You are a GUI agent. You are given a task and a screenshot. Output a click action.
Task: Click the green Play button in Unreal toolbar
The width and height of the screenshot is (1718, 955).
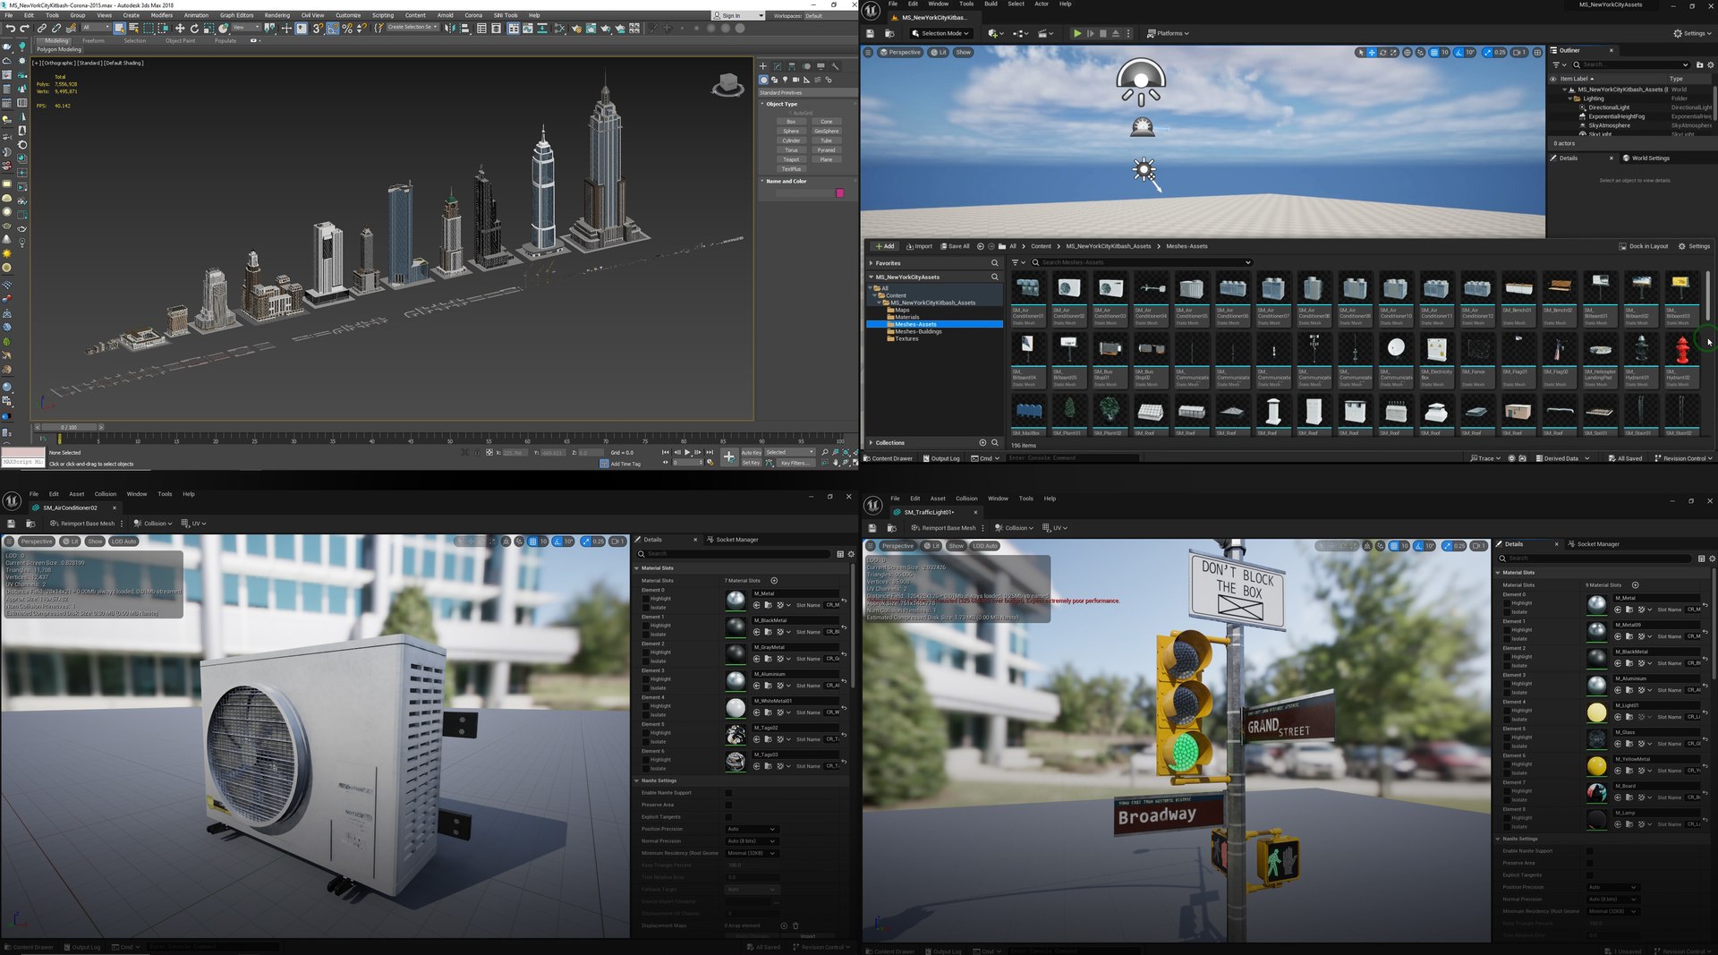click(x=1077, y=33)
